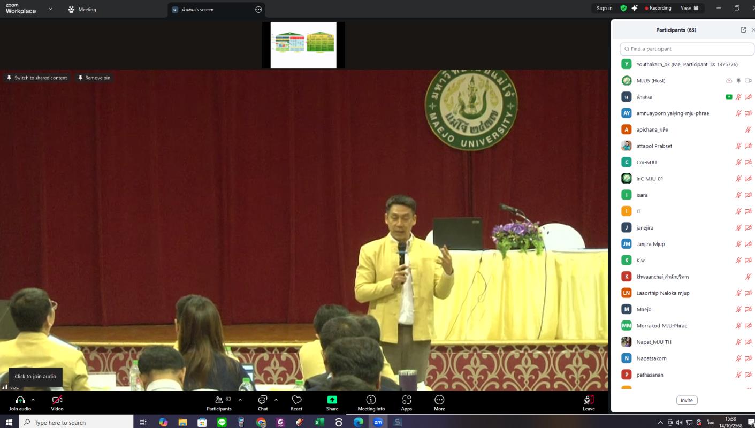Open the Apps icon
The image size is (755, 428).
point(407,400)
